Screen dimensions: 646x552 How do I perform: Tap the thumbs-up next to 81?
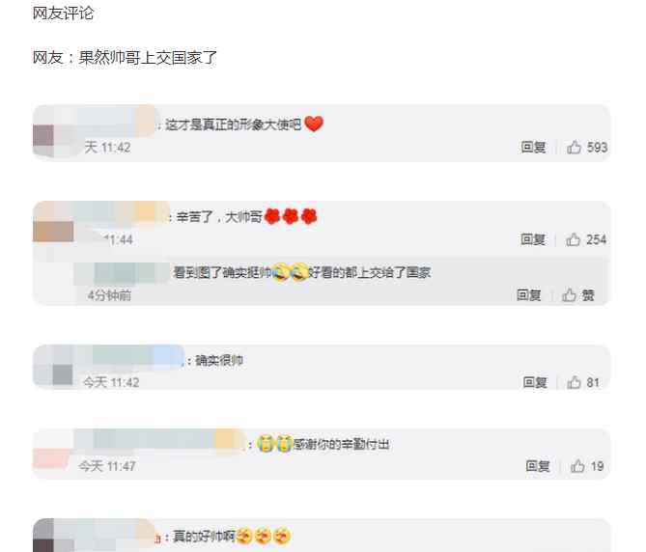(x=574, y=382)
